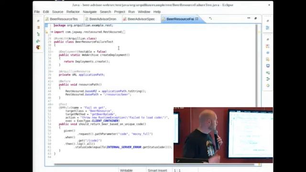Click INTERNAL_SERVER_ERROR in the statusCode line
The width and height of the screenshot is (306, 172).
tap(124, 147)
